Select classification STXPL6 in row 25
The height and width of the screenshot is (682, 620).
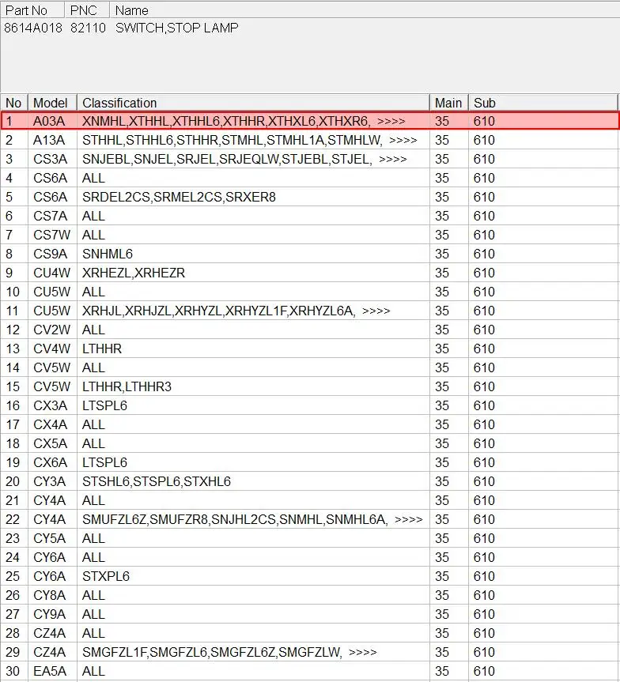[106, 576]
